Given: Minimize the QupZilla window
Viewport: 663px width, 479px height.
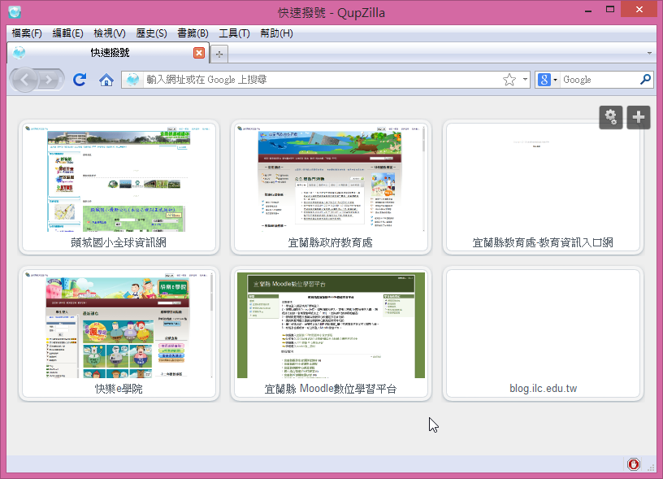Looking at the screenshot, I should coord(587,10).
